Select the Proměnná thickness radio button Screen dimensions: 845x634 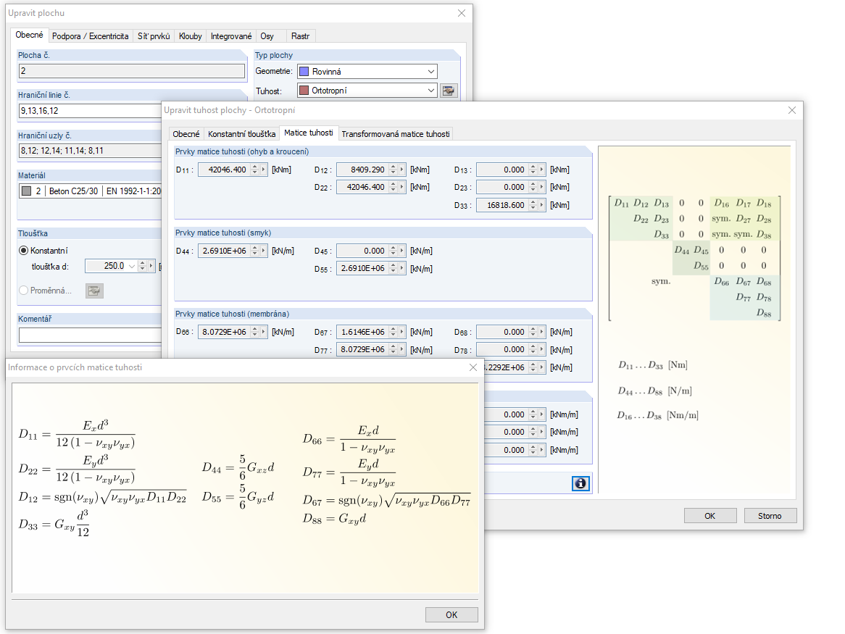[x=24, y=291]
